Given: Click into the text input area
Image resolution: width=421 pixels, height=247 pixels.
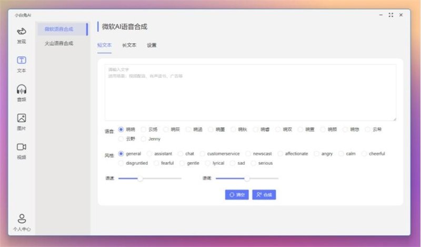Looking at the screenshot, I should 250,92.
